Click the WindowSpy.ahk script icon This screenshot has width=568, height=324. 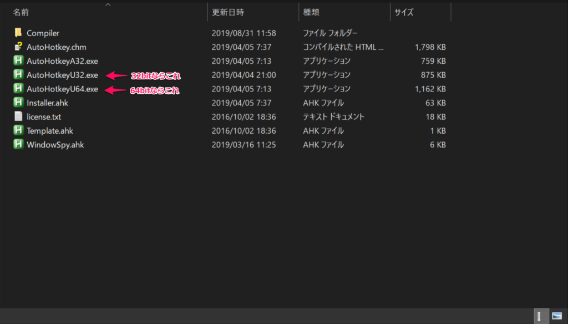(18, 144)
